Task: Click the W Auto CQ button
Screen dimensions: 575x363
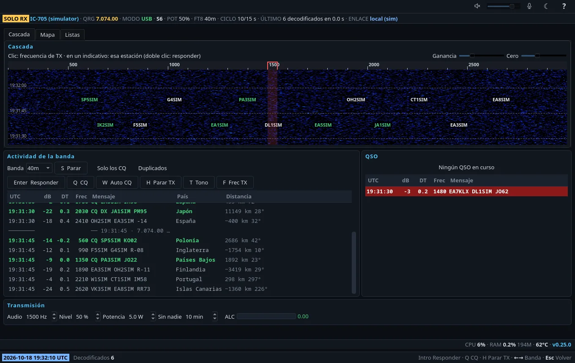Action: pos(117,182)
